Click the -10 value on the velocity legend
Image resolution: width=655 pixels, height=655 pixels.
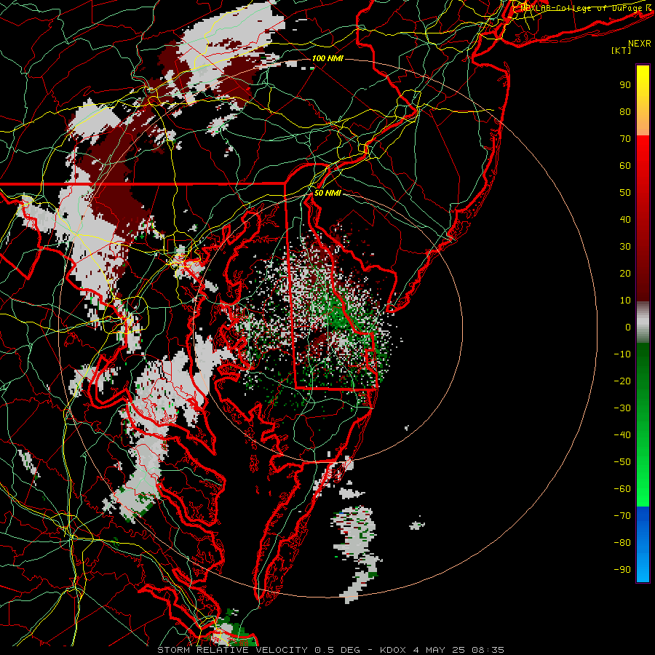622,354
